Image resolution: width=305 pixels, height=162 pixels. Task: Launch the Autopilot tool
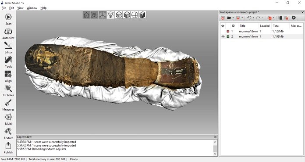[x=8, y=33]
